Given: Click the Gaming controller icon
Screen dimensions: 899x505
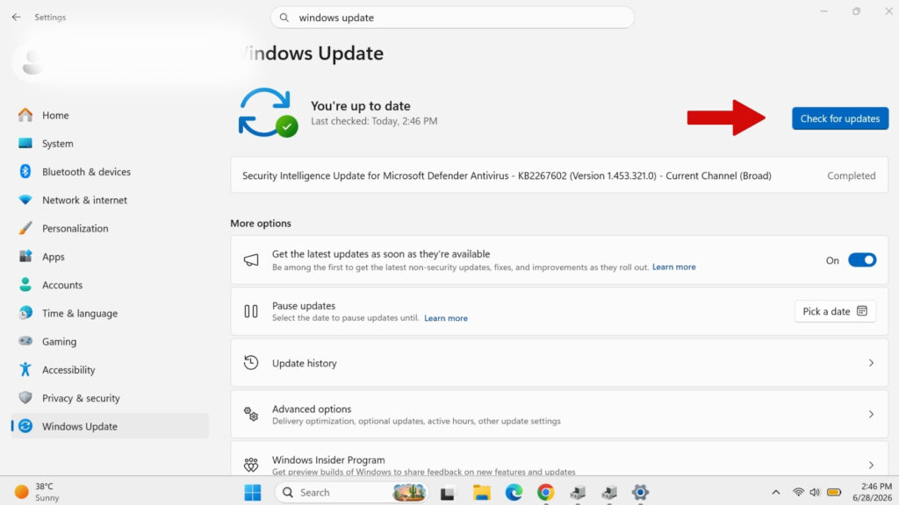Looking at the screenshot, I should [25, 341].
